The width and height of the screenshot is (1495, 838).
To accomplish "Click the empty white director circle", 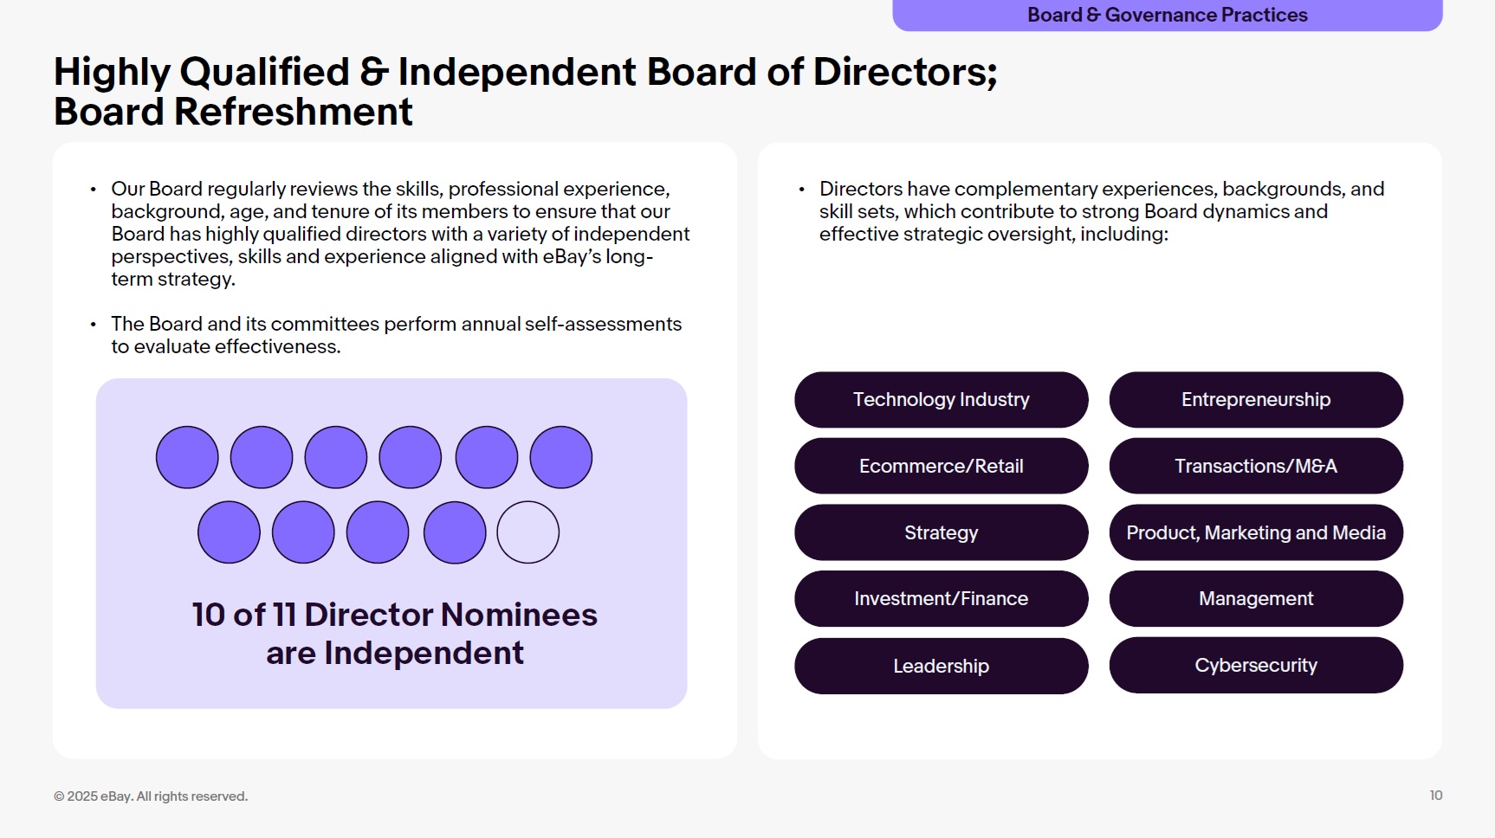I will 527,532.
